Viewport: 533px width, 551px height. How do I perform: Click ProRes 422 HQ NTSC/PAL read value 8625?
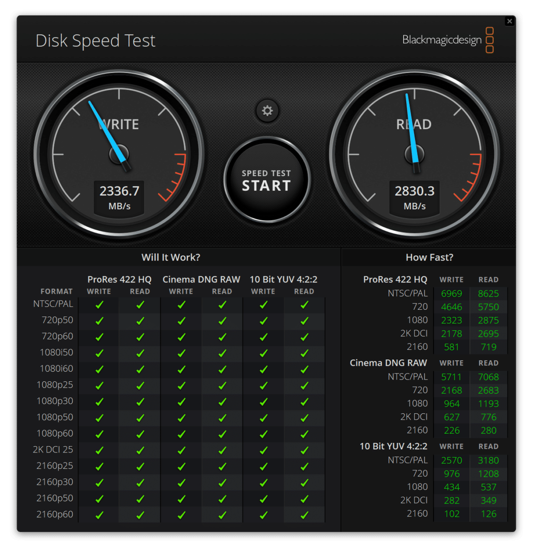tap(488, 293)
